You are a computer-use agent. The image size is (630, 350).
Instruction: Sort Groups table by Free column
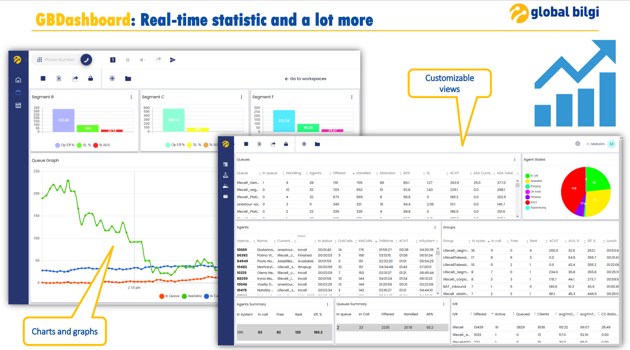pos(514,241)
